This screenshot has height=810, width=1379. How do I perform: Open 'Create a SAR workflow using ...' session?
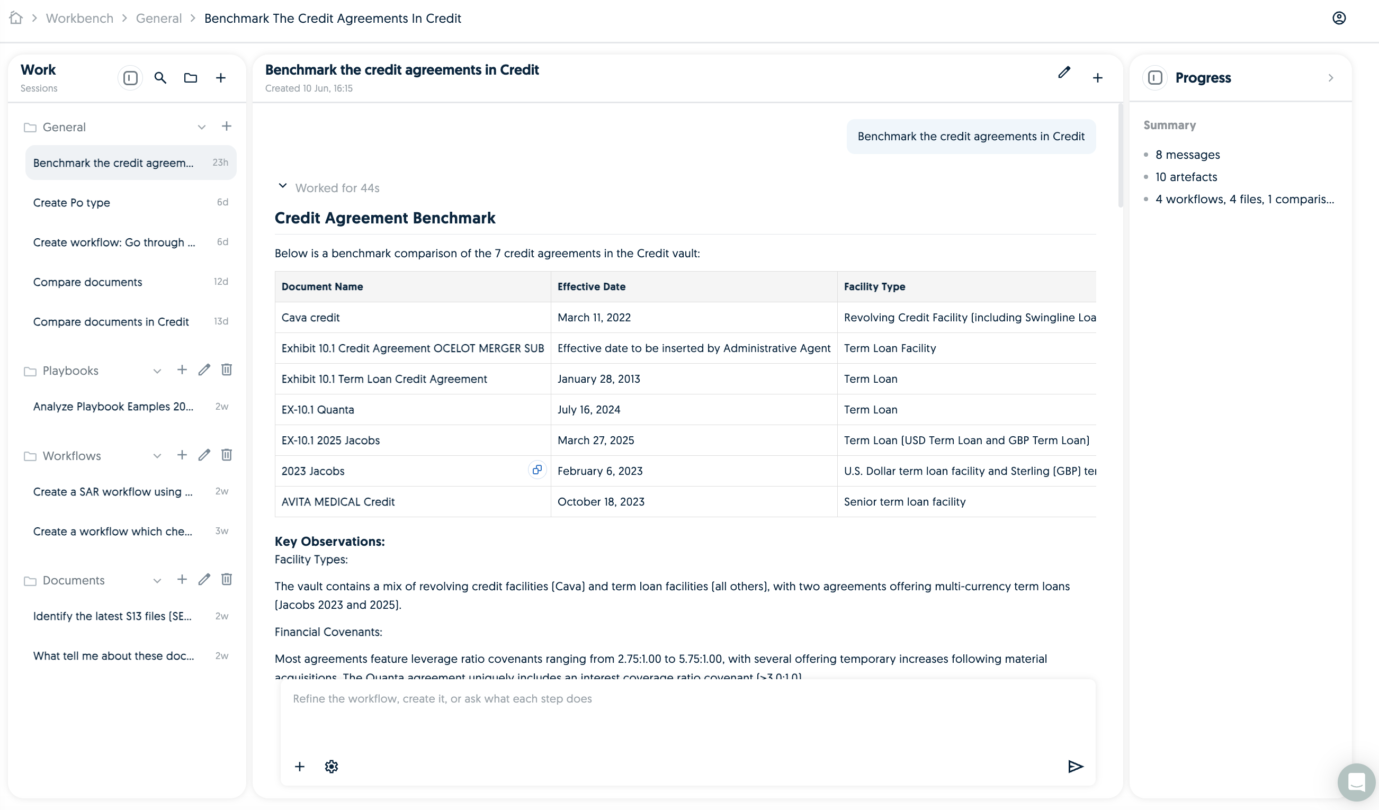(x=131, y=492)
